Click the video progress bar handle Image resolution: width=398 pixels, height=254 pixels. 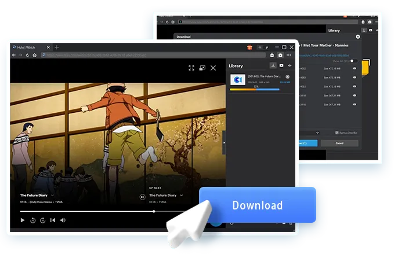click(x=154, y=211)
